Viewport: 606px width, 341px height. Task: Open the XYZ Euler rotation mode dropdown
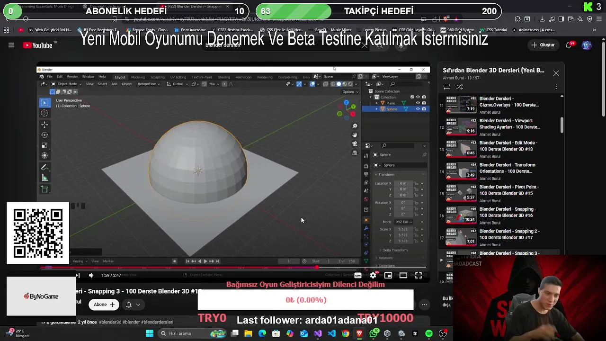404,222
